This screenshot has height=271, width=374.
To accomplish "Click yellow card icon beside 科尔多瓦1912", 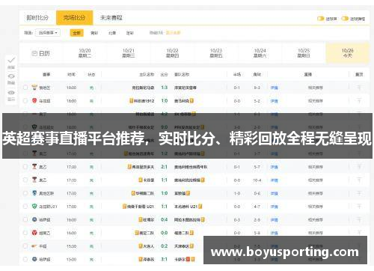I will (x=132, y=101).
